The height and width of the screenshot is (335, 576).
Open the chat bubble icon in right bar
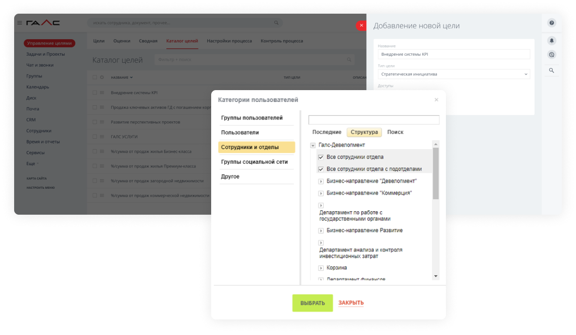tap(551, 55)
